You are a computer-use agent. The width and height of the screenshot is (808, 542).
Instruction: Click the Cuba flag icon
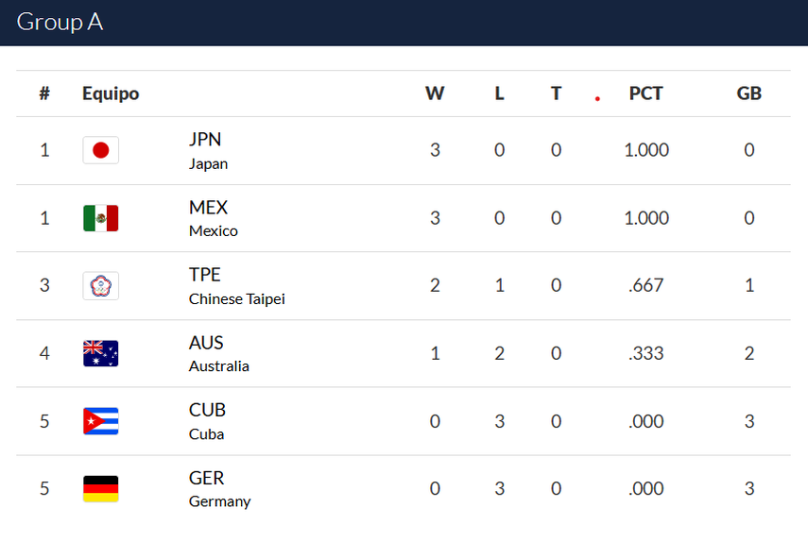coord(100,421)
